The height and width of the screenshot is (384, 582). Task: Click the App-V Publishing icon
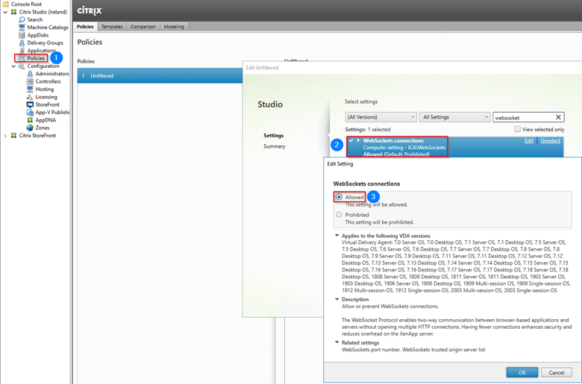30,113
